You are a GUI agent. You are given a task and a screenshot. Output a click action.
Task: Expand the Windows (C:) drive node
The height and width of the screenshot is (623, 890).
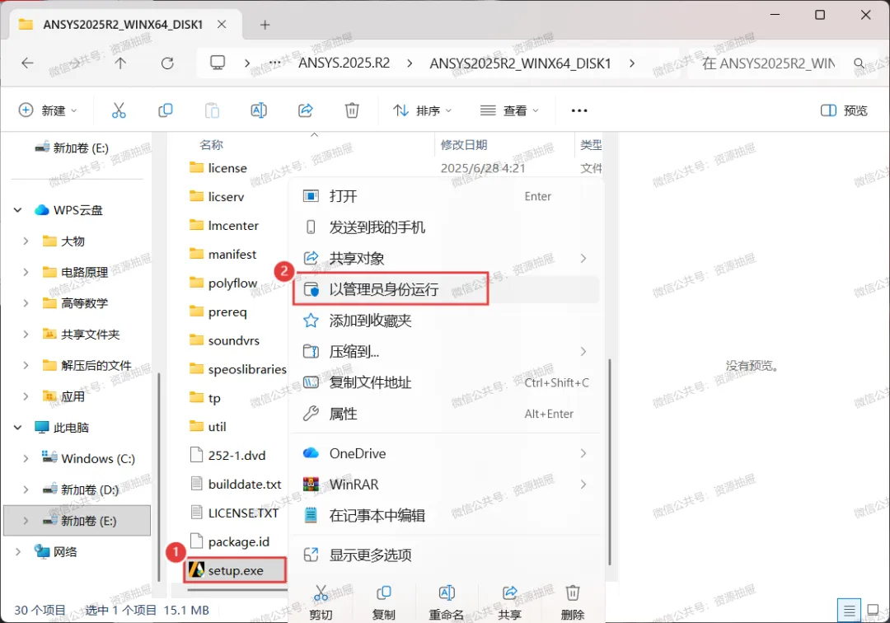(x=26, y=458)
